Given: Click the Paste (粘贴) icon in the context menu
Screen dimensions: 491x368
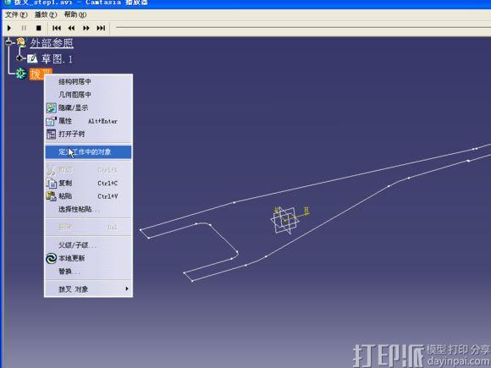Looking at the screenshot, I should (51, 196).
